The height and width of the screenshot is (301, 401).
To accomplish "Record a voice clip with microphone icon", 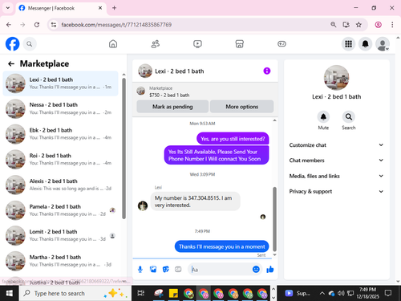I will click(x=140, y=270).
